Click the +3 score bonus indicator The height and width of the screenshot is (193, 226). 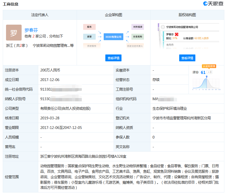(x=210, y=72)
